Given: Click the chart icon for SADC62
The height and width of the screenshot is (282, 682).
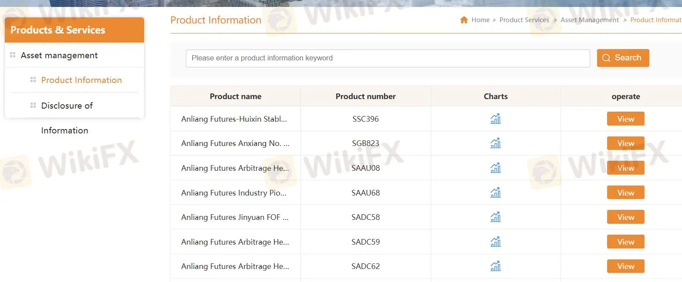Looking at the screenshot, I should [495, 266].
